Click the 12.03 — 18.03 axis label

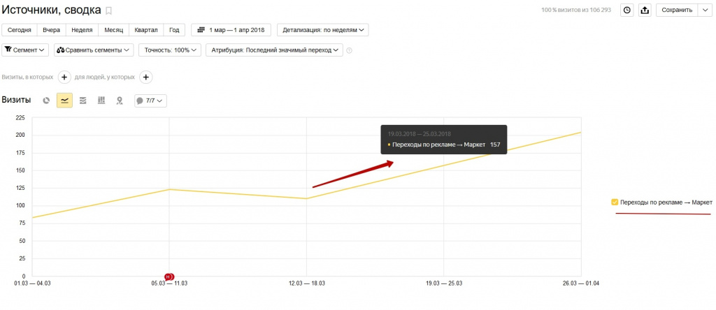click(x=307, y=283)
